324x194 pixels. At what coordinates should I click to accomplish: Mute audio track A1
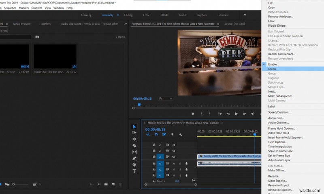click(x=174, y=164)
